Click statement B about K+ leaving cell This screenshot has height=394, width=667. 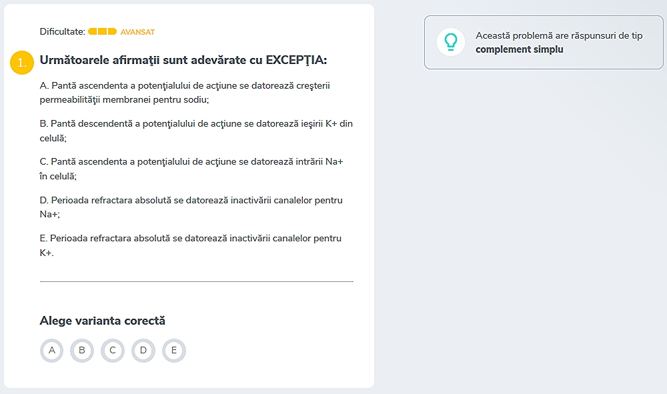coord(196,131)
